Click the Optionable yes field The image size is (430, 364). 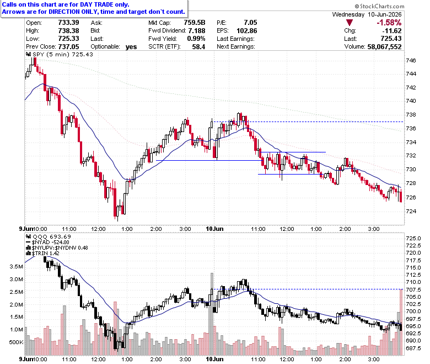tap(114, 47)
